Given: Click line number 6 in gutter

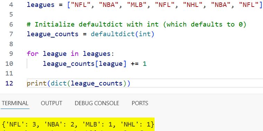Looking at the screenshot, I should coord(11,24).
